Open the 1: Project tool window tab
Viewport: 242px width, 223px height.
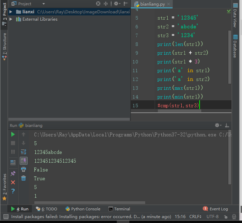pos(4,14)
